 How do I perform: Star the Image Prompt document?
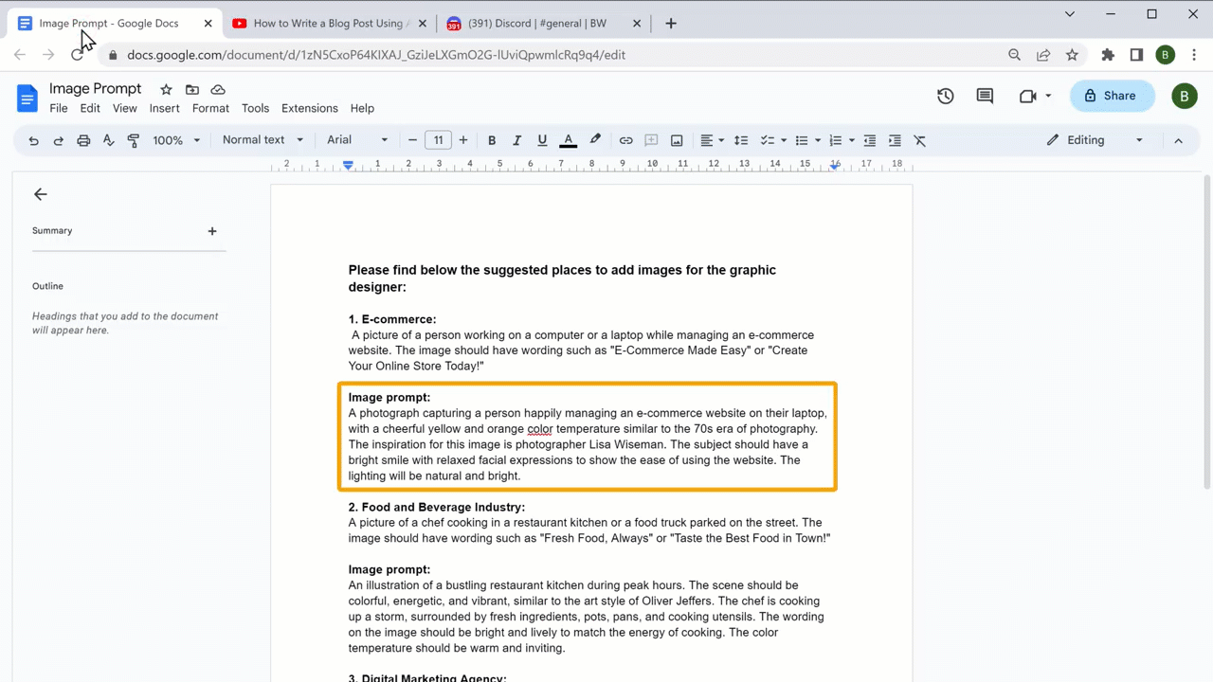(x=166, y=89)
